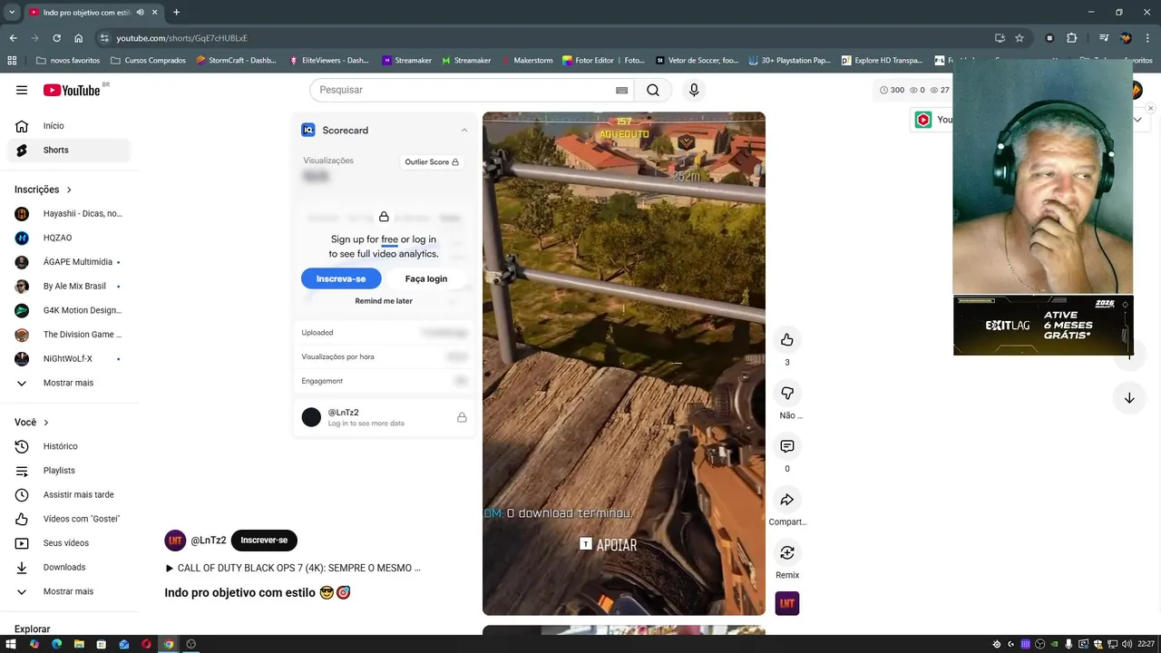Open Remix options for the short
The height and width of the screenshot is (653, 1161).
787,552
